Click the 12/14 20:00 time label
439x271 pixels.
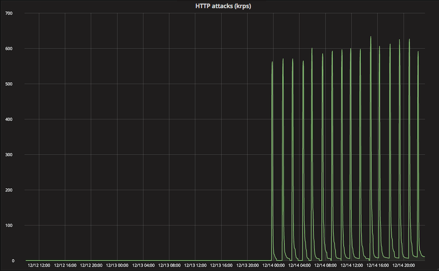coord(403,265)
